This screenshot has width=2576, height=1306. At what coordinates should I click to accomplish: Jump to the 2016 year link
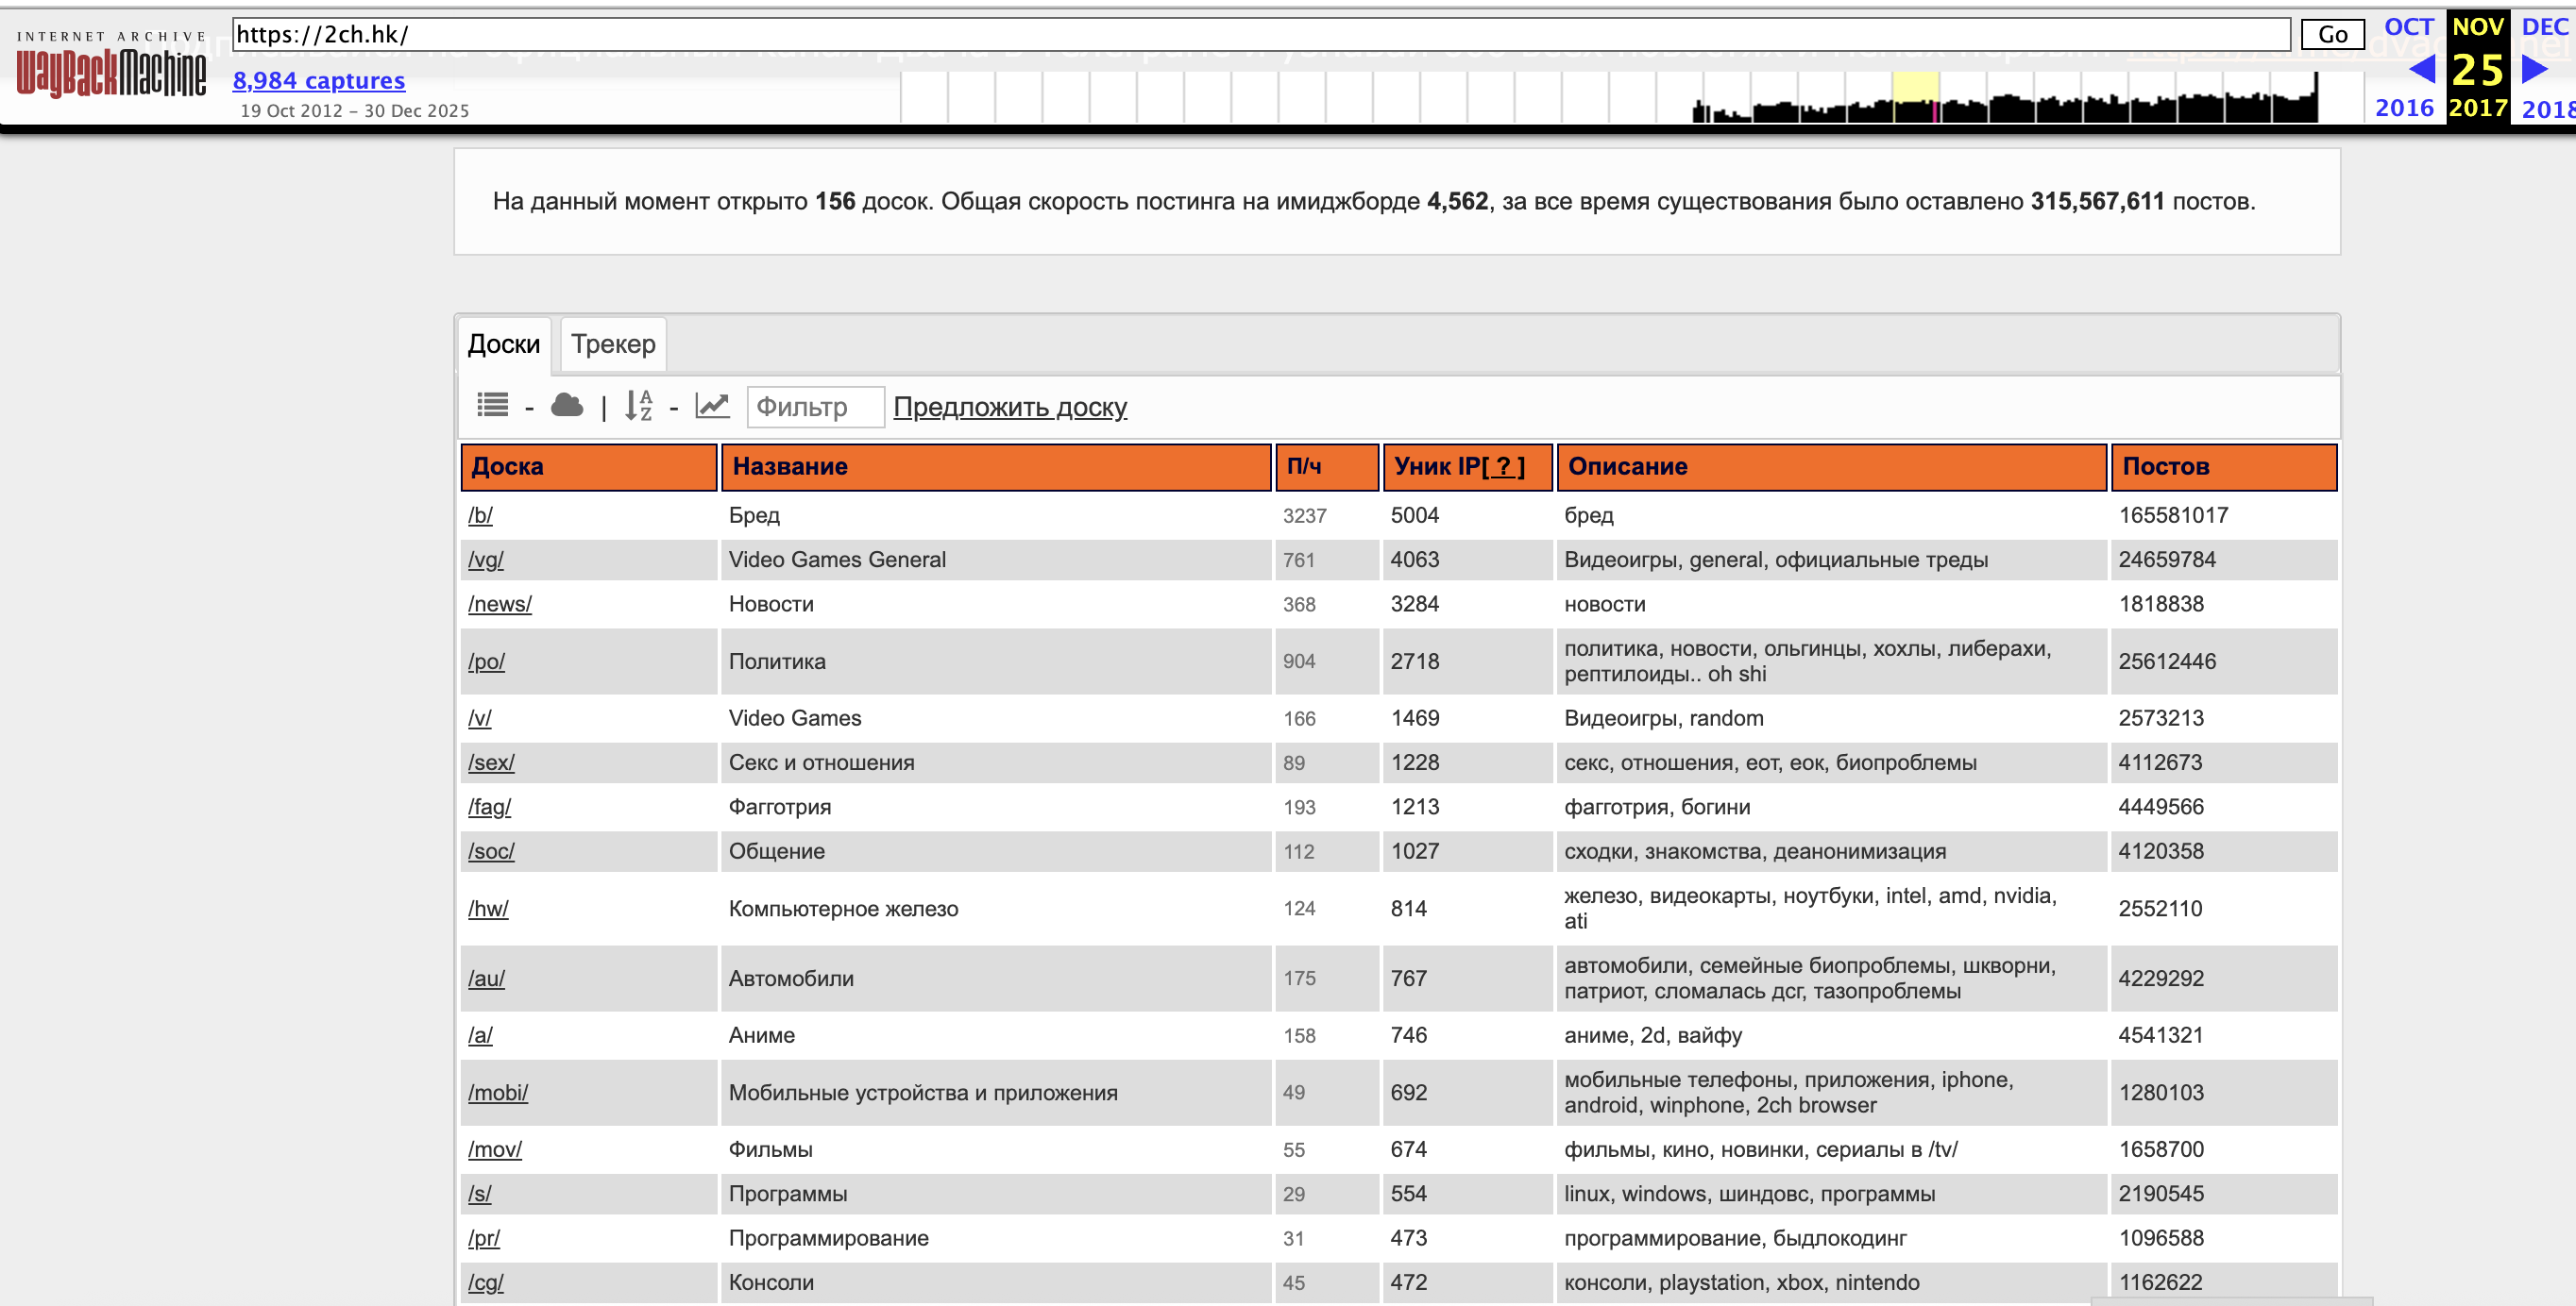coord(2403,108)
